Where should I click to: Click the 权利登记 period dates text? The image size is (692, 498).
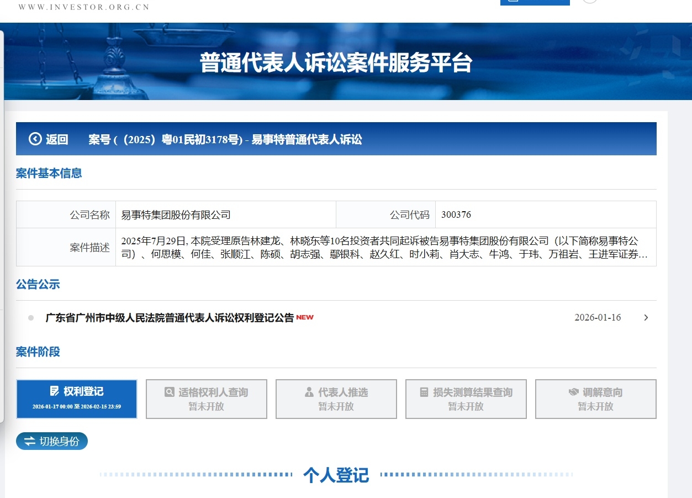click(77, 407)
